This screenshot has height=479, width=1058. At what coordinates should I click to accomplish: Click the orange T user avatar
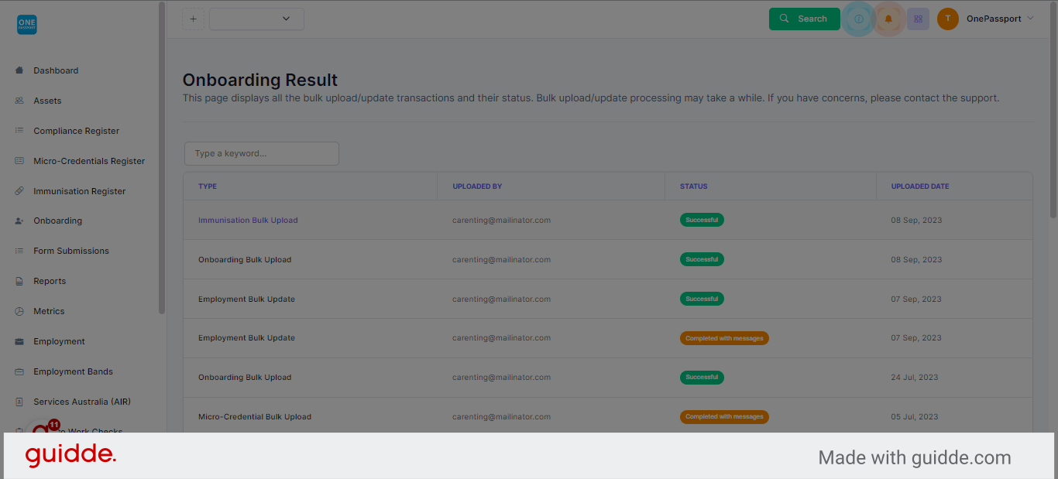click(947, 19)
